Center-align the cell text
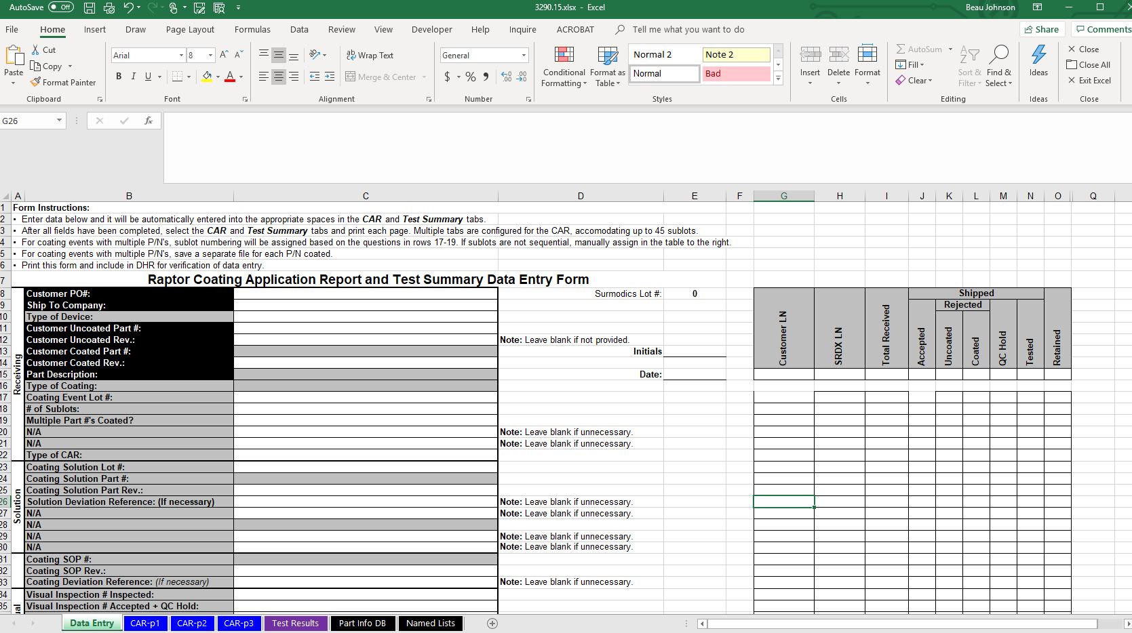The image size is (1132, 633). pyautogui.click(x=279, y=77)
